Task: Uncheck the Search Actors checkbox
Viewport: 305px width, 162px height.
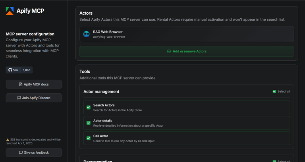Action: [89, 107]
